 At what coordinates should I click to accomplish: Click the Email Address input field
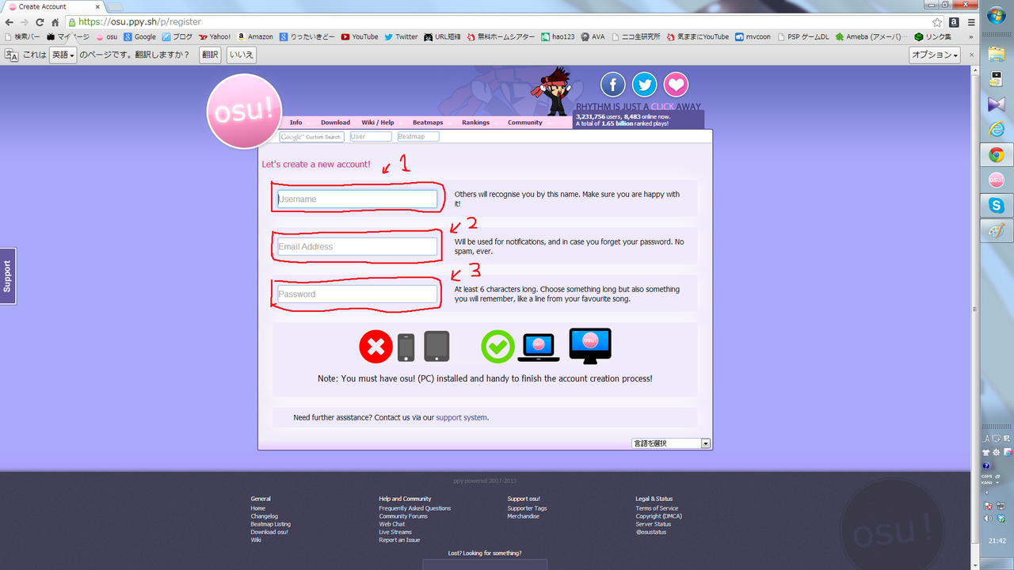click(x=356, y=246)
